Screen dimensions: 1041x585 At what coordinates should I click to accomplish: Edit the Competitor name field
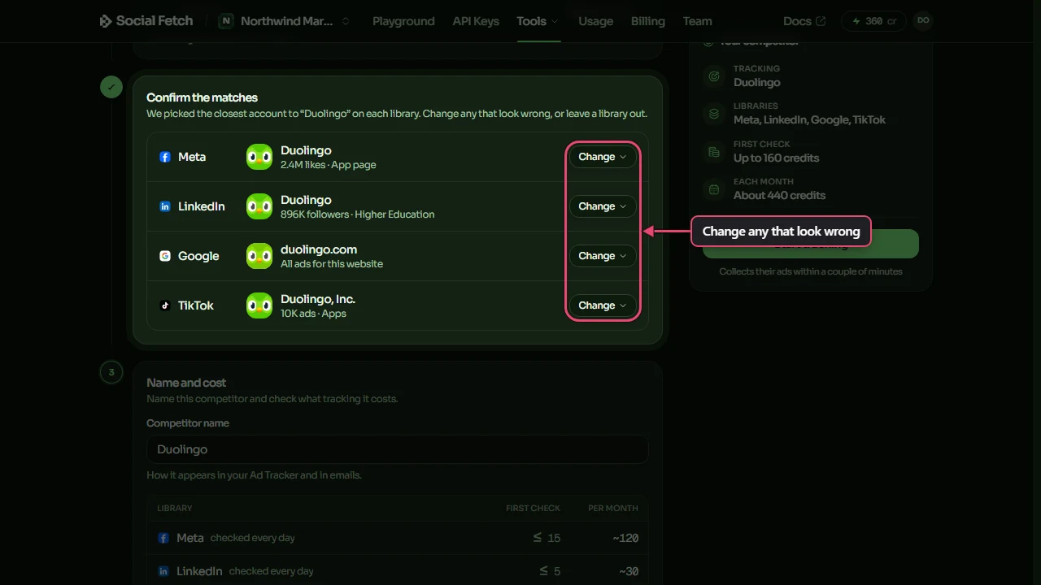click(x=398, y=449)
